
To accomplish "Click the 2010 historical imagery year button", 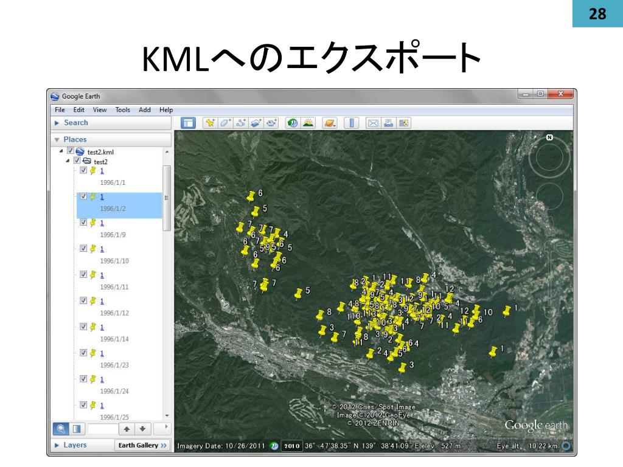I will pyautogui.click(x=291, y=446).
